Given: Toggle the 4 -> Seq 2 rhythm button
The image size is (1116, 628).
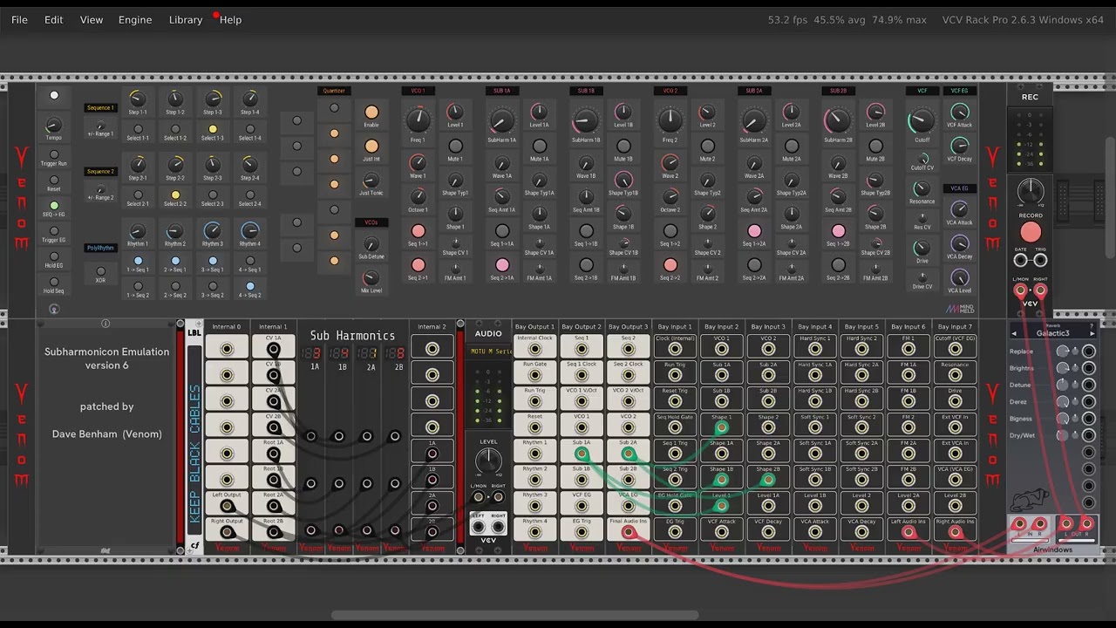Looking at the screenshot, I should tap(250, 286).
